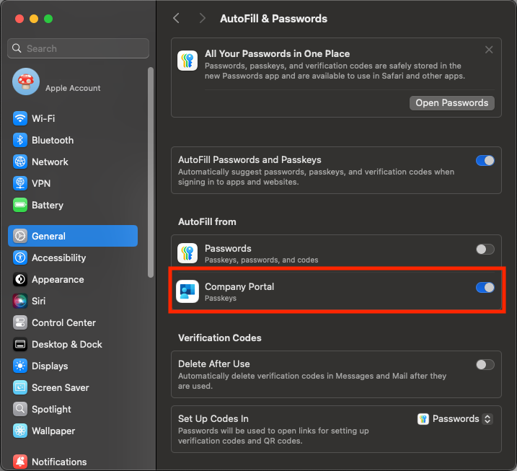
Task: Disable AutoFill Passwords and Passkeys toggle
Action: [x=485, y=160]
